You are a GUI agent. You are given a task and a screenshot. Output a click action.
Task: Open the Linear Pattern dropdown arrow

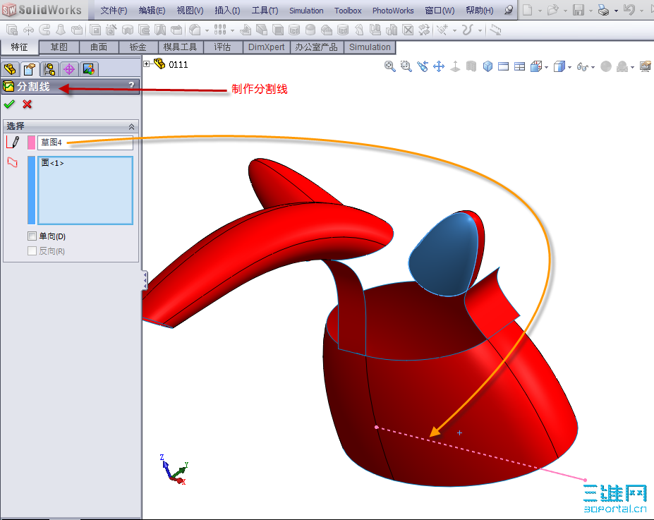pyautogui.click(x=232, y=30)
